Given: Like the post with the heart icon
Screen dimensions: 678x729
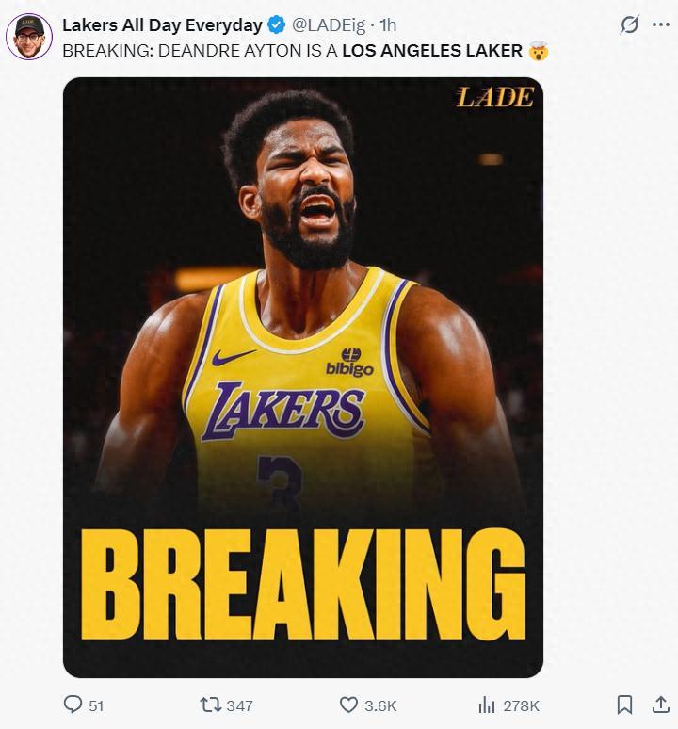Looking at the screenshot, I should (x=348, y=705).
